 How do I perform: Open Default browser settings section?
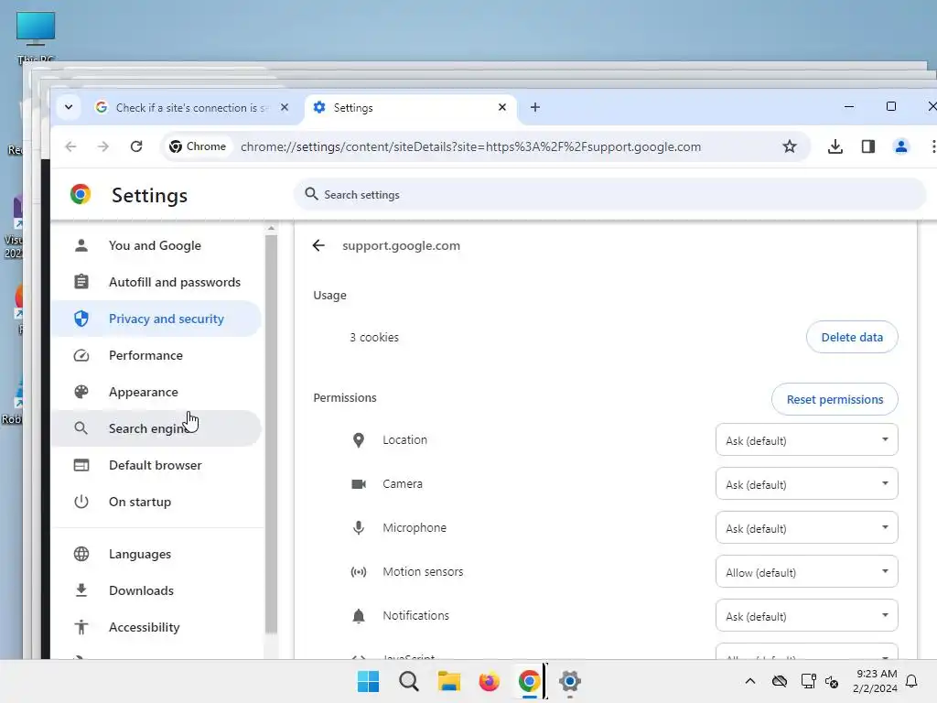(156, 465)
